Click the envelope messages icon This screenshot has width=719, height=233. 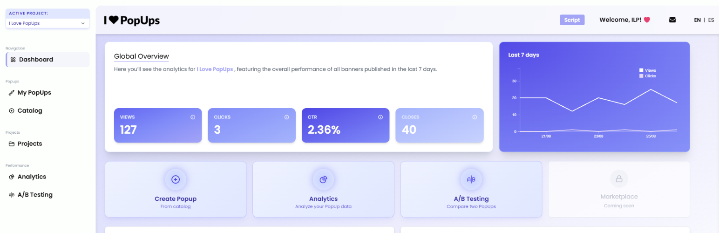pos(672,20)
